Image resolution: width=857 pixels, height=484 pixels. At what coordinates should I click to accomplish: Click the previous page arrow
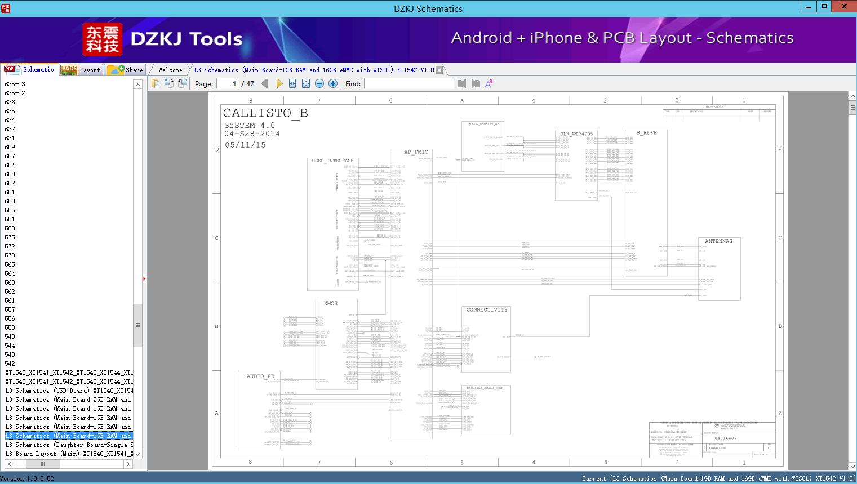click(x=264, y=83)
